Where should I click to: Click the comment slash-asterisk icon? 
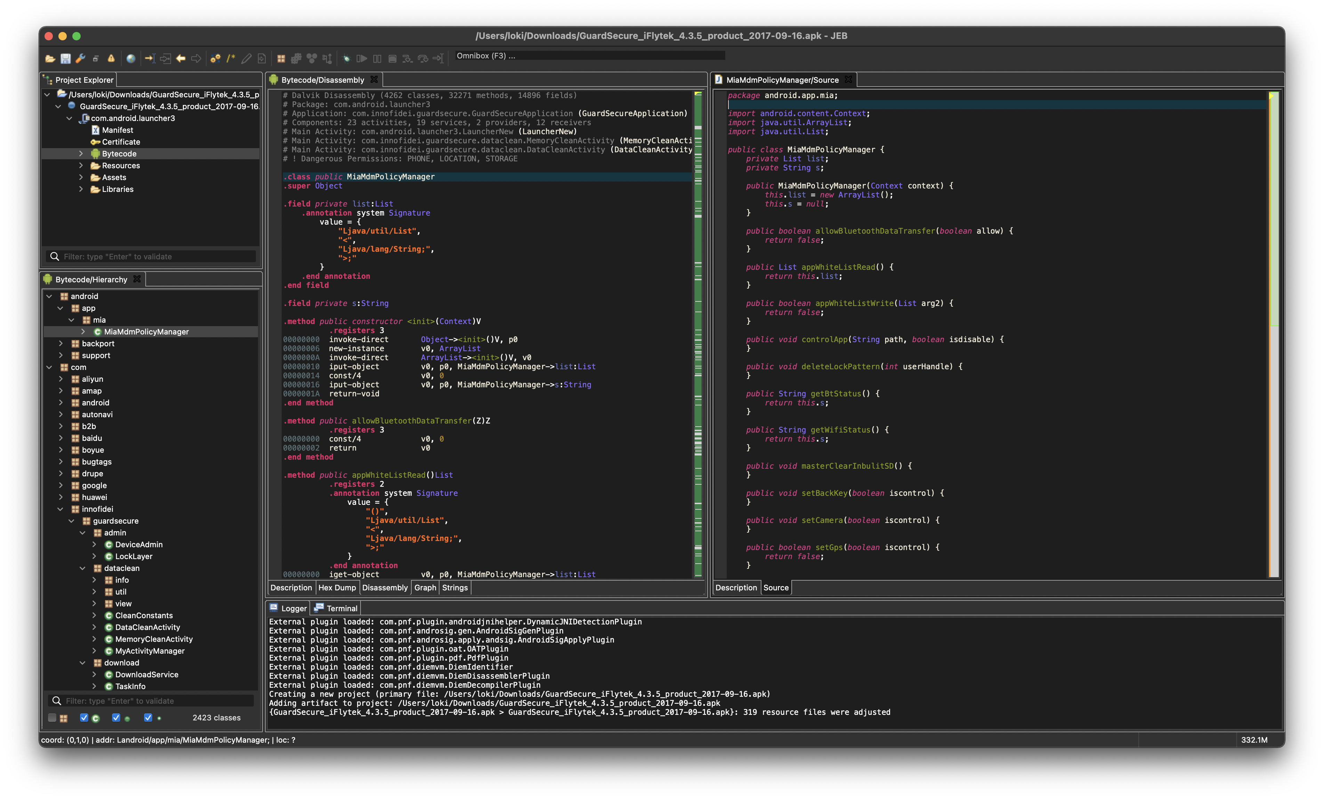231,58
